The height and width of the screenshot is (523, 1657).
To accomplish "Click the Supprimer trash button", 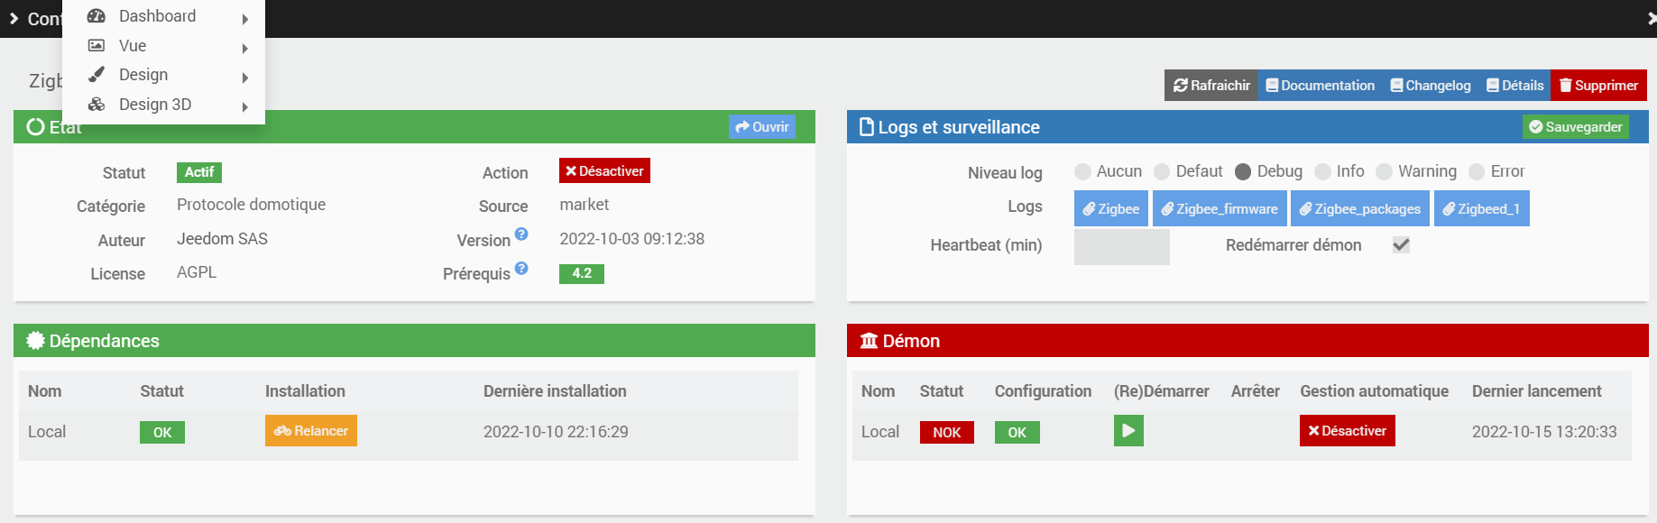I will (1598, 86).
